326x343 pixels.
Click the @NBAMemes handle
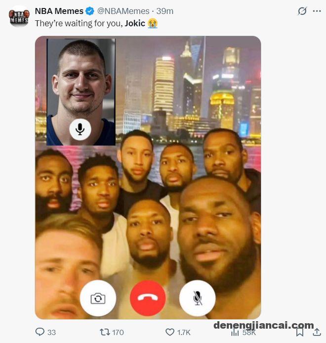123,11
